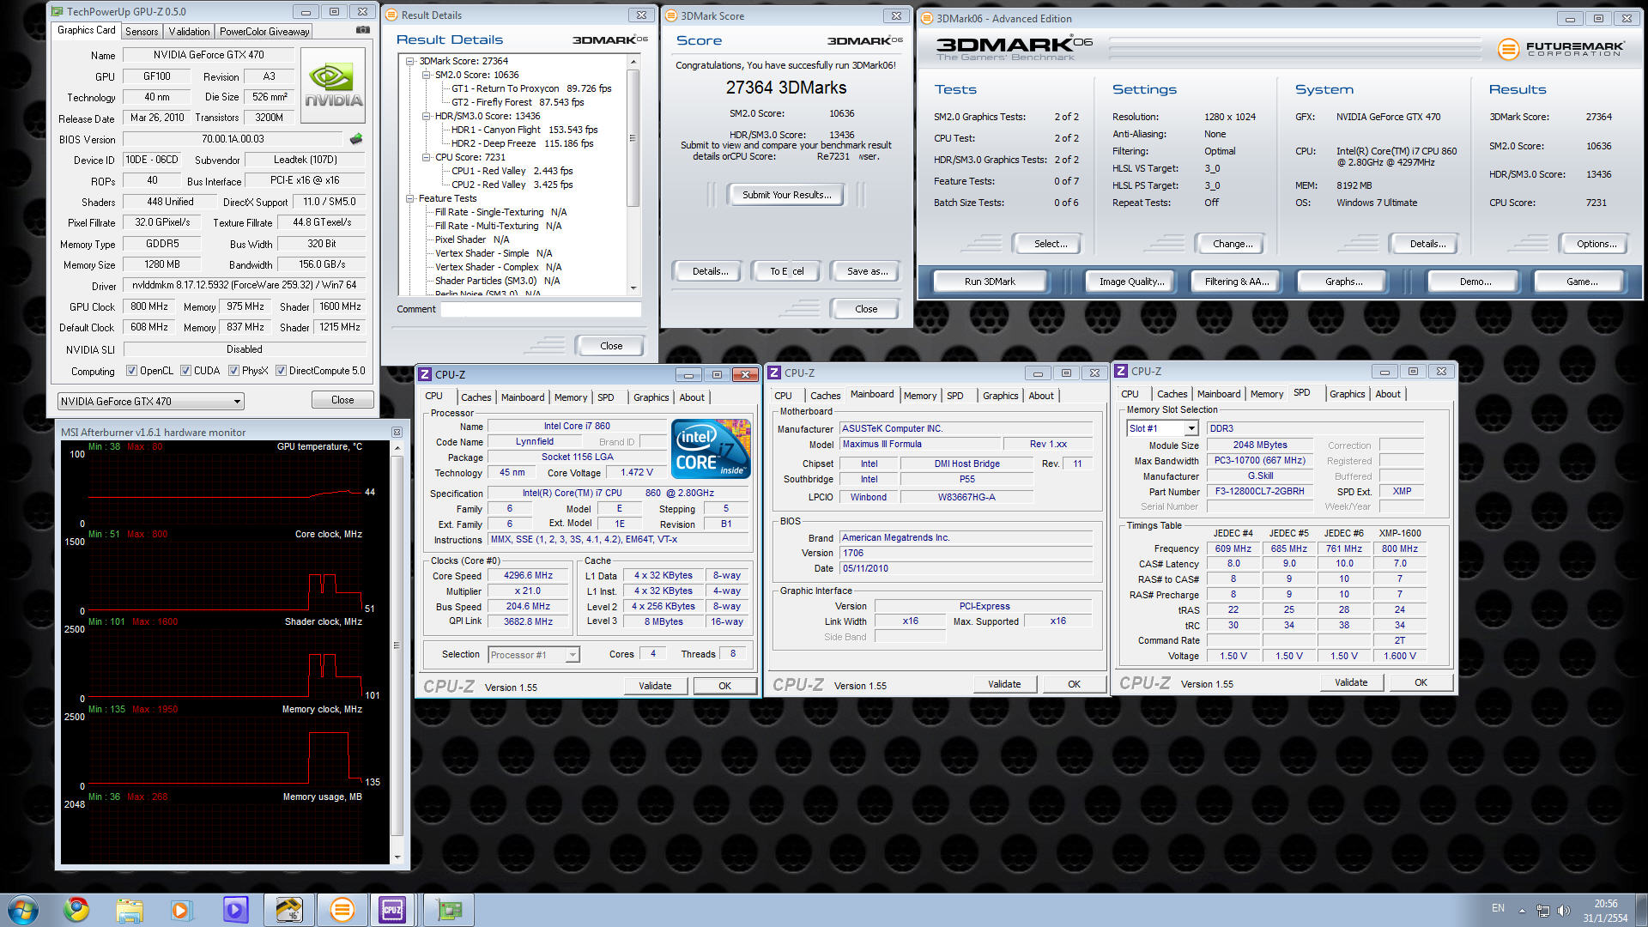Open the Memory tab in the Mainboard CPU-Z window

pyautogui.click(x=919, y=396)
